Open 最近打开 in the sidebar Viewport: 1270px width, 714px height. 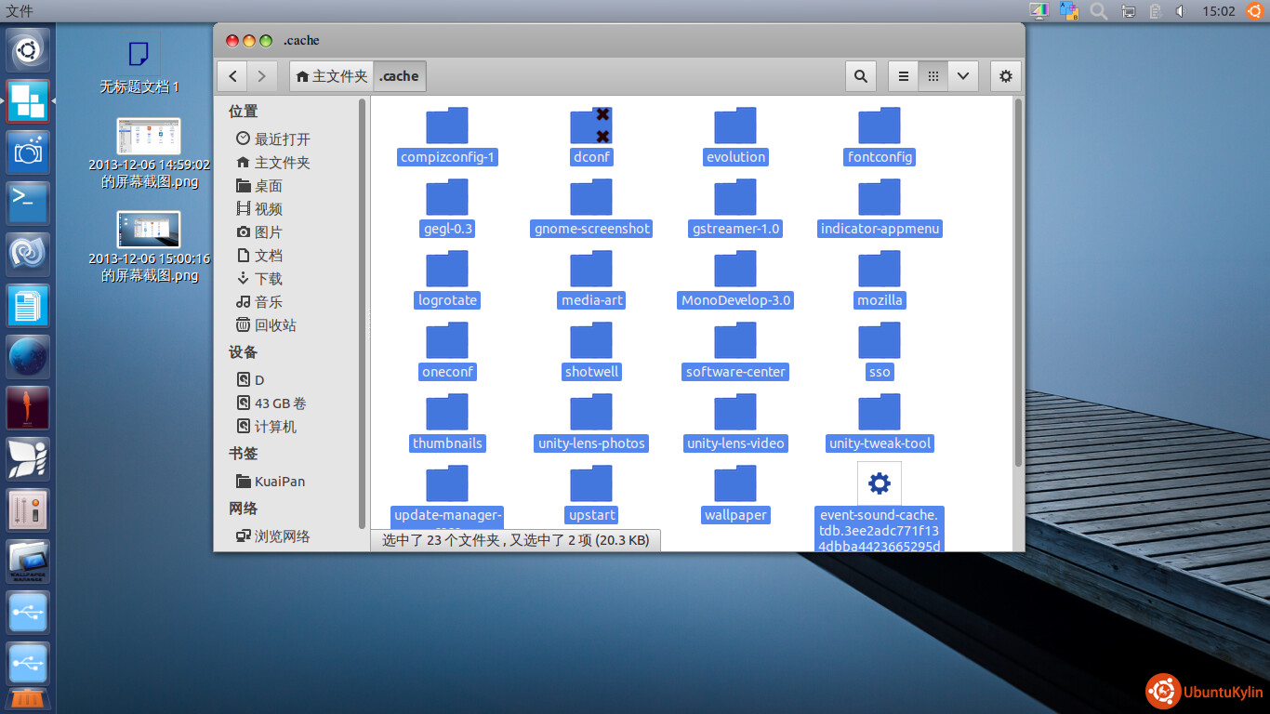tap(282, 139)
